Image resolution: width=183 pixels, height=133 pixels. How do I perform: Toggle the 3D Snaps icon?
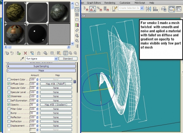pos(86,9)
